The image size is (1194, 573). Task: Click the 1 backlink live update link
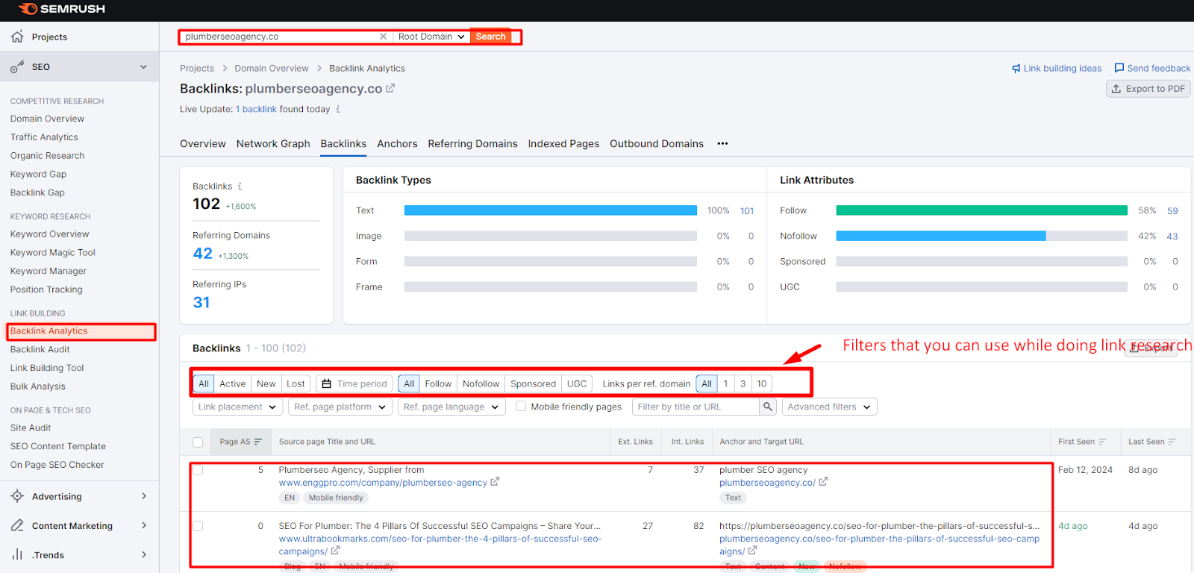coord(257,109)
